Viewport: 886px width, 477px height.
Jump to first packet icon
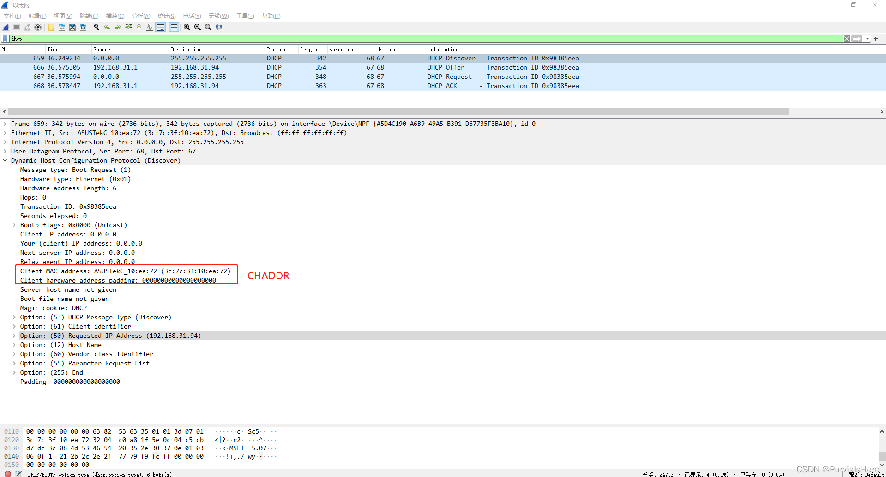coord(139,28)
